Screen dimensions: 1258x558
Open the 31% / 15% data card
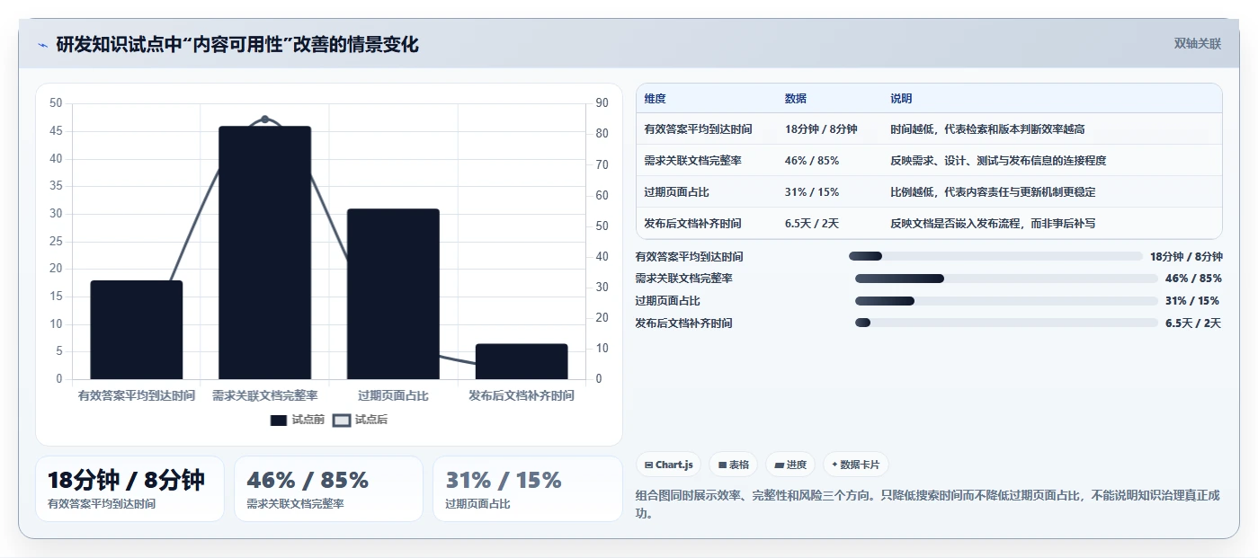[x=527, y=489]
